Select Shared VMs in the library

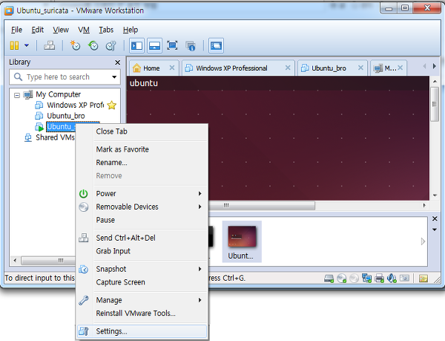click(50, 137)
